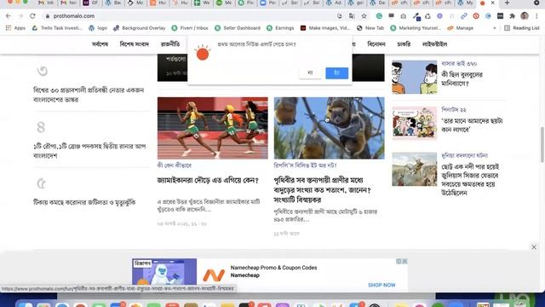
Task: Open the Julius Caesar river crossing story
Action: coord(470,180)
